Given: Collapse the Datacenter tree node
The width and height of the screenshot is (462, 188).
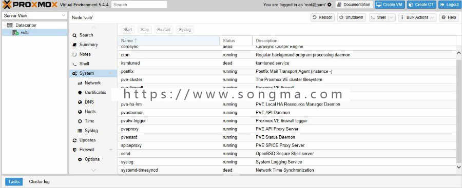Looking at the screenshot, I should click(4, 25).
